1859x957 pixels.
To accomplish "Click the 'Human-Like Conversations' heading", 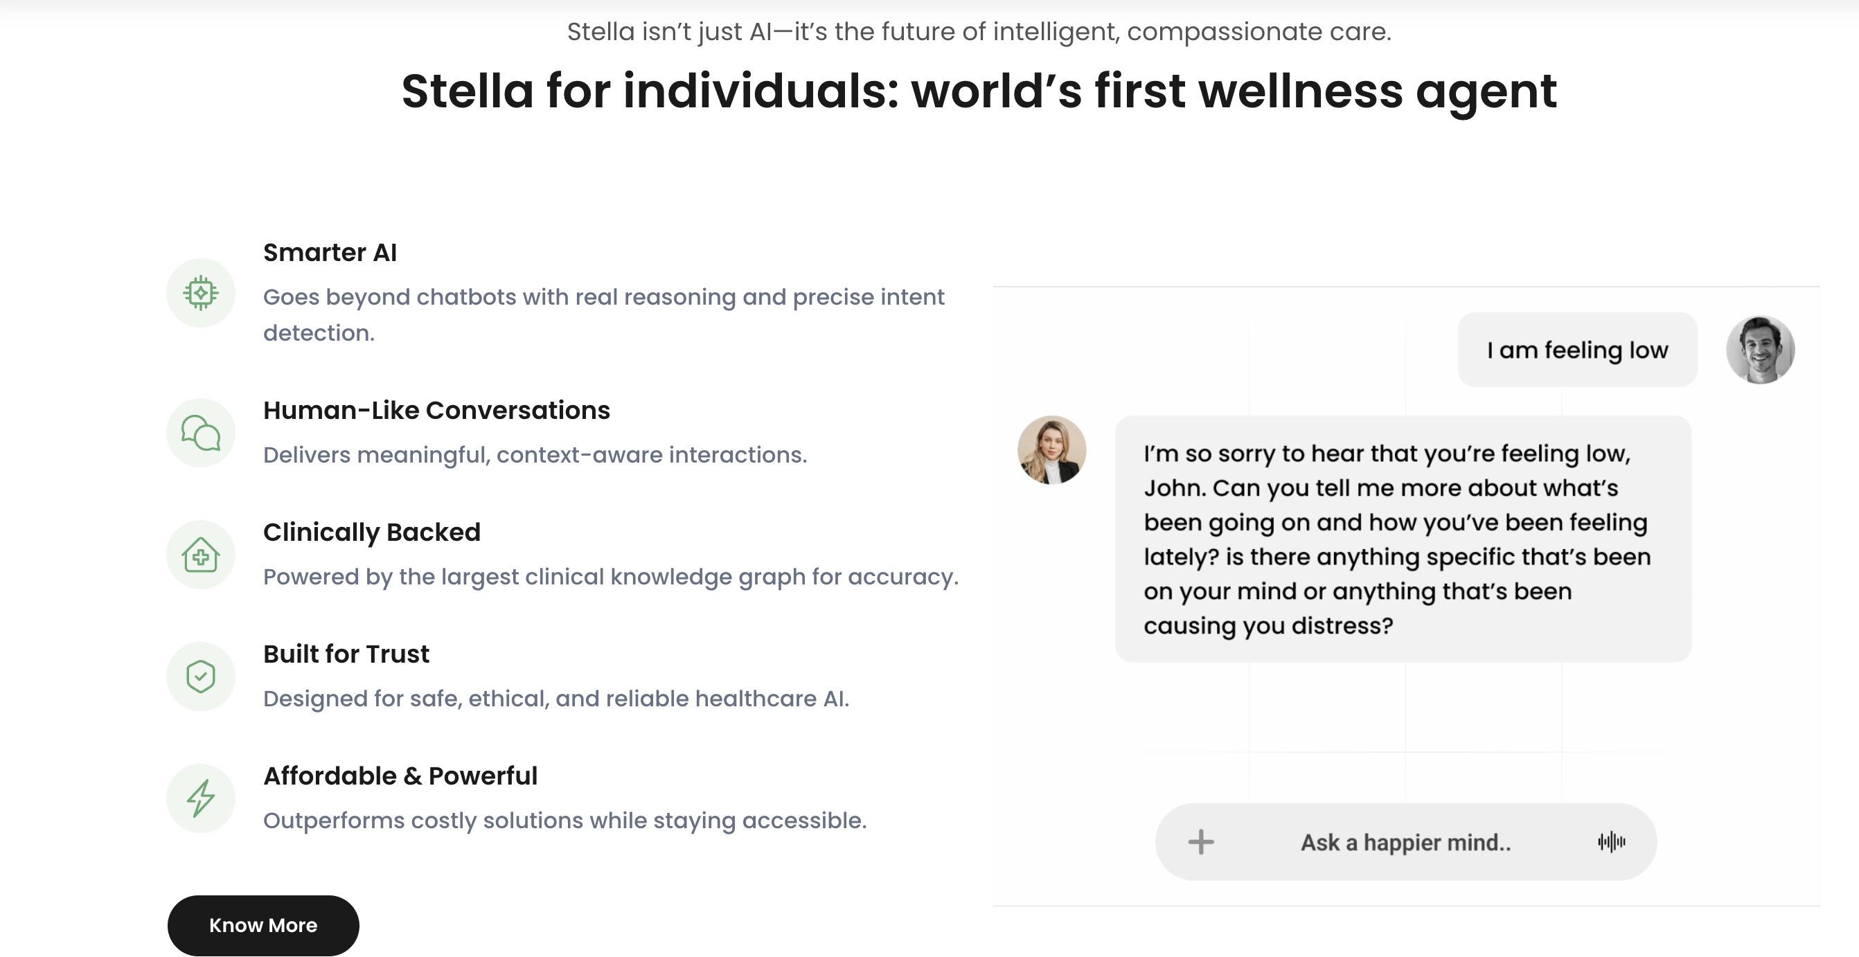I will [x=436, y=410].
